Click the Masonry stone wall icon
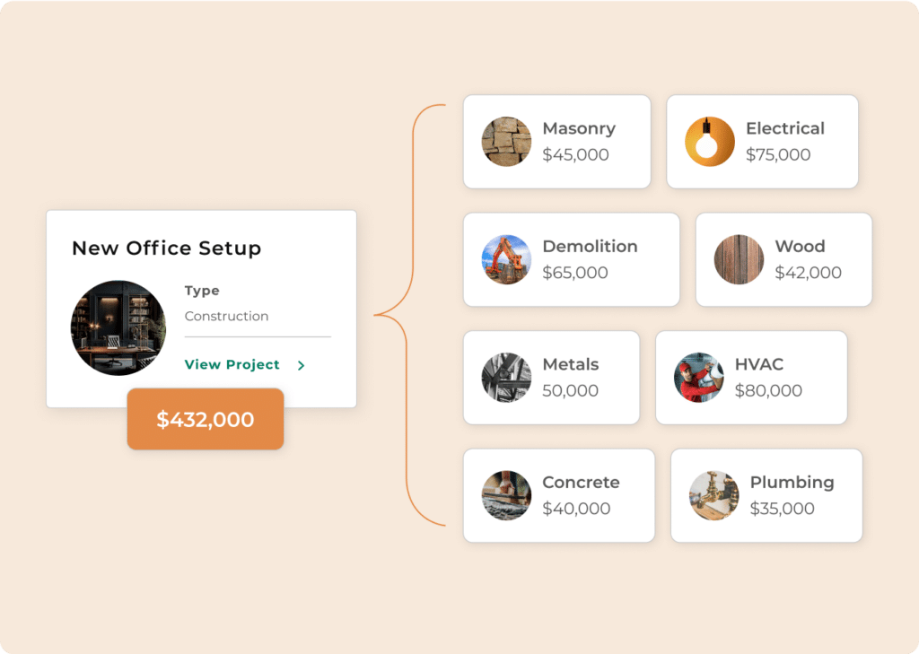919x654 pixels. [506, 141]
